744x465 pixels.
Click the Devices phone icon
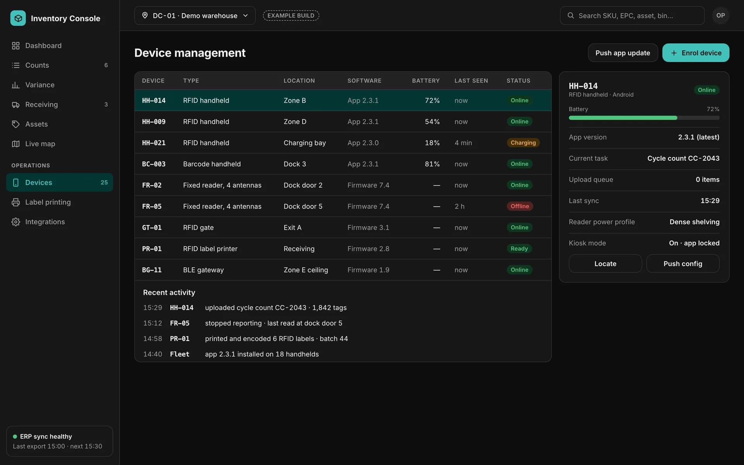tap(15, 183)
